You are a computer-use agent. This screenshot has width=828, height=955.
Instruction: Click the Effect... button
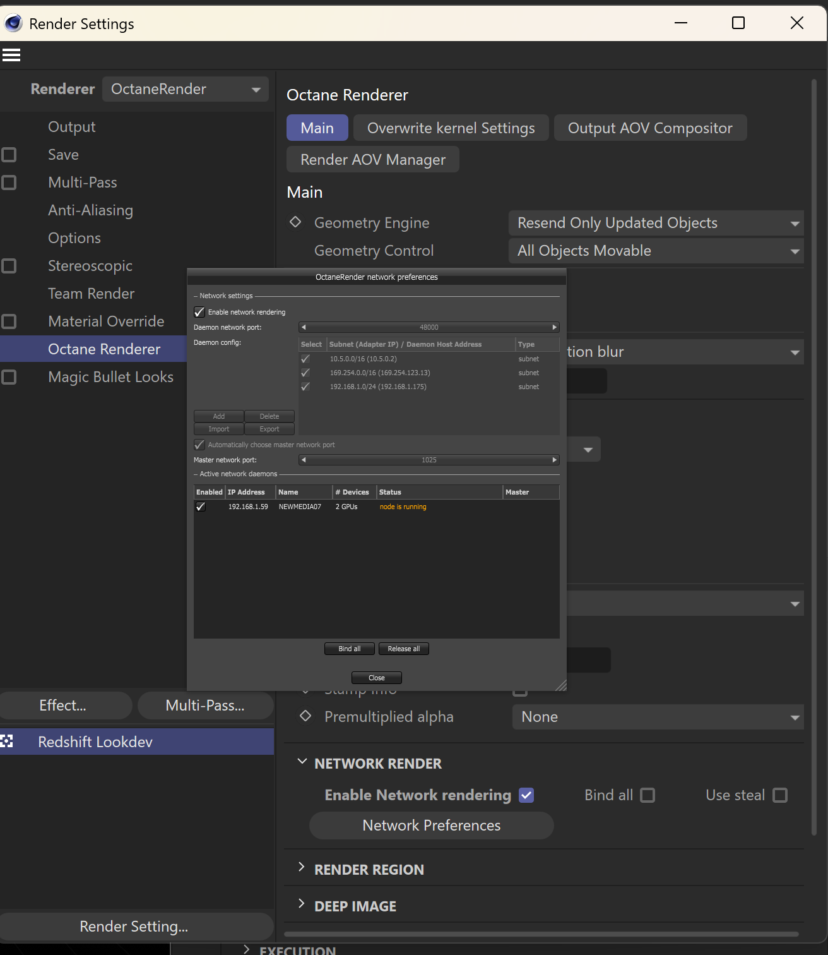pos(66,706)
